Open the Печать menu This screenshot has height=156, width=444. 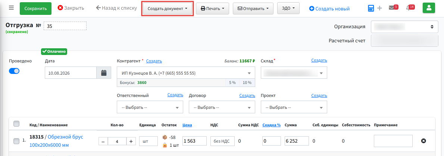(212, 9)
